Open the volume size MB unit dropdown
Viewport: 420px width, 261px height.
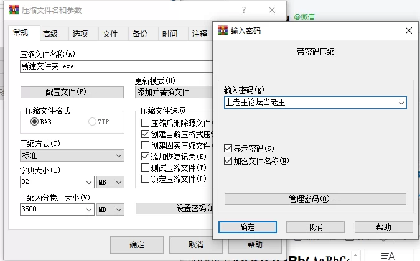[110, 209]
